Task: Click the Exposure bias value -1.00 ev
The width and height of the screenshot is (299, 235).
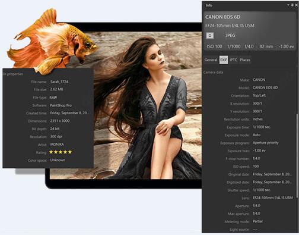Action: (x=259, y=151)
